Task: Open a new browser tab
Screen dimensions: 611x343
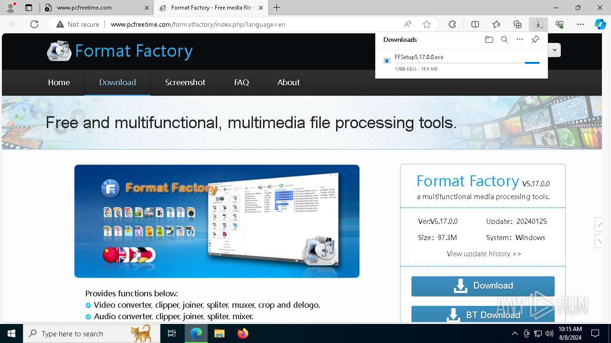Action: pos(277,8)
